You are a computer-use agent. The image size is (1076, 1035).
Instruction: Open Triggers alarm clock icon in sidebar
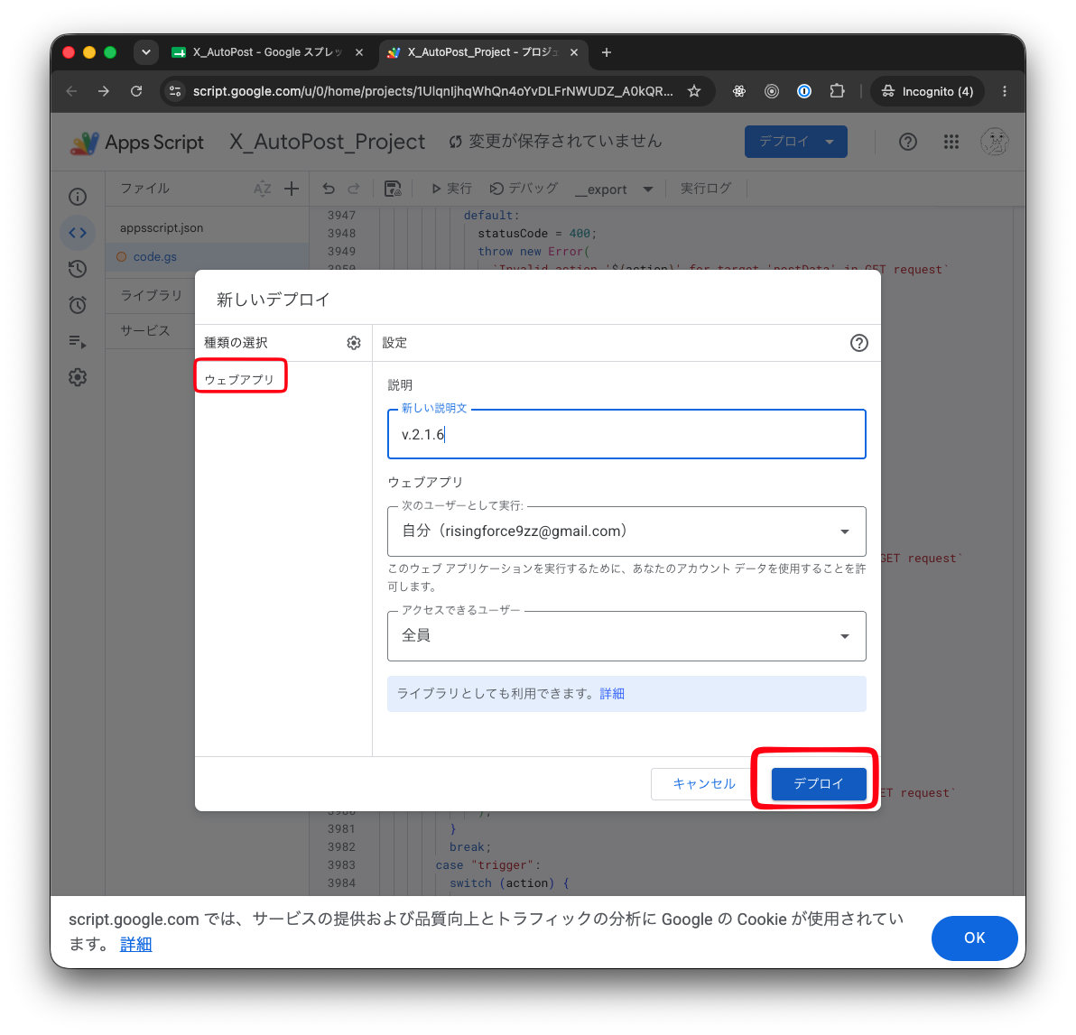[x=78, y=304]
